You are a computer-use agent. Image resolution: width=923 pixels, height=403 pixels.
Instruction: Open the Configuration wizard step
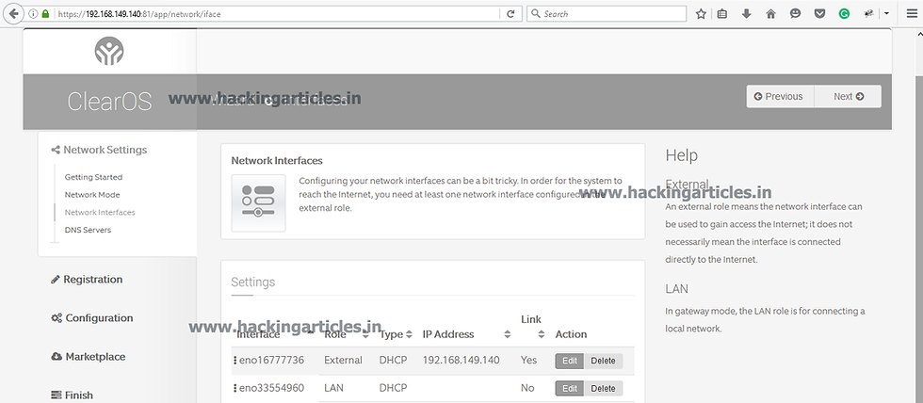coord(92,318)
